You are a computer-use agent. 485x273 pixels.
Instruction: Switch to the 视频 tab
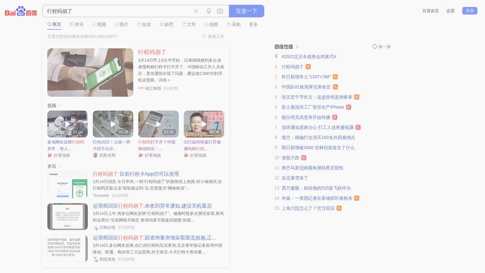99,24
